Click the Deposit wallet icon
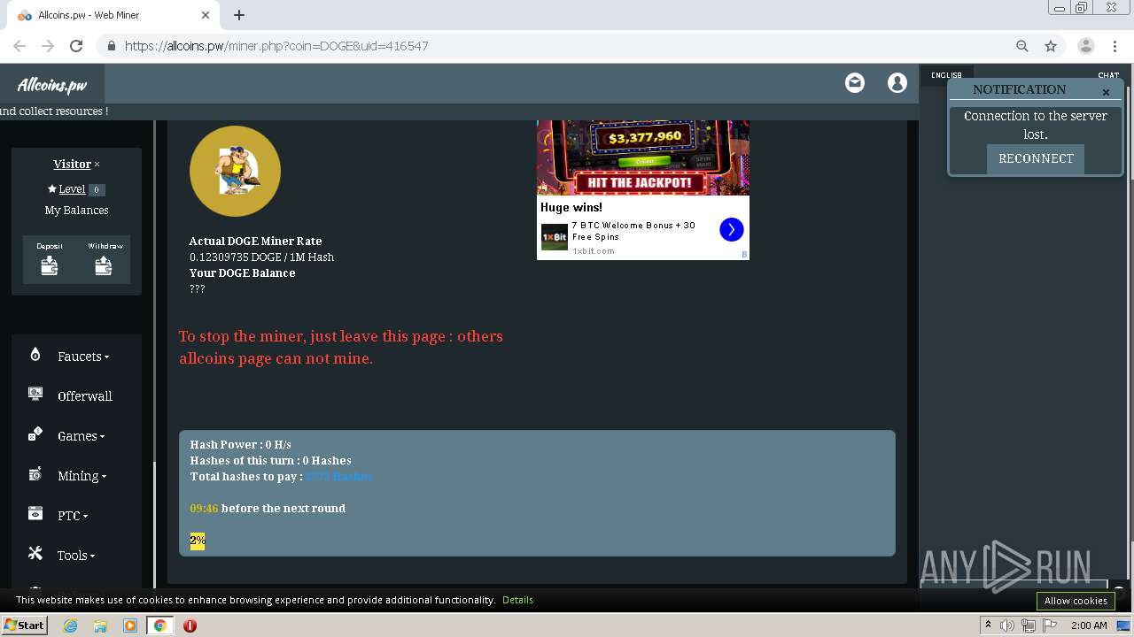1134x637 pixels. point(50,265)
